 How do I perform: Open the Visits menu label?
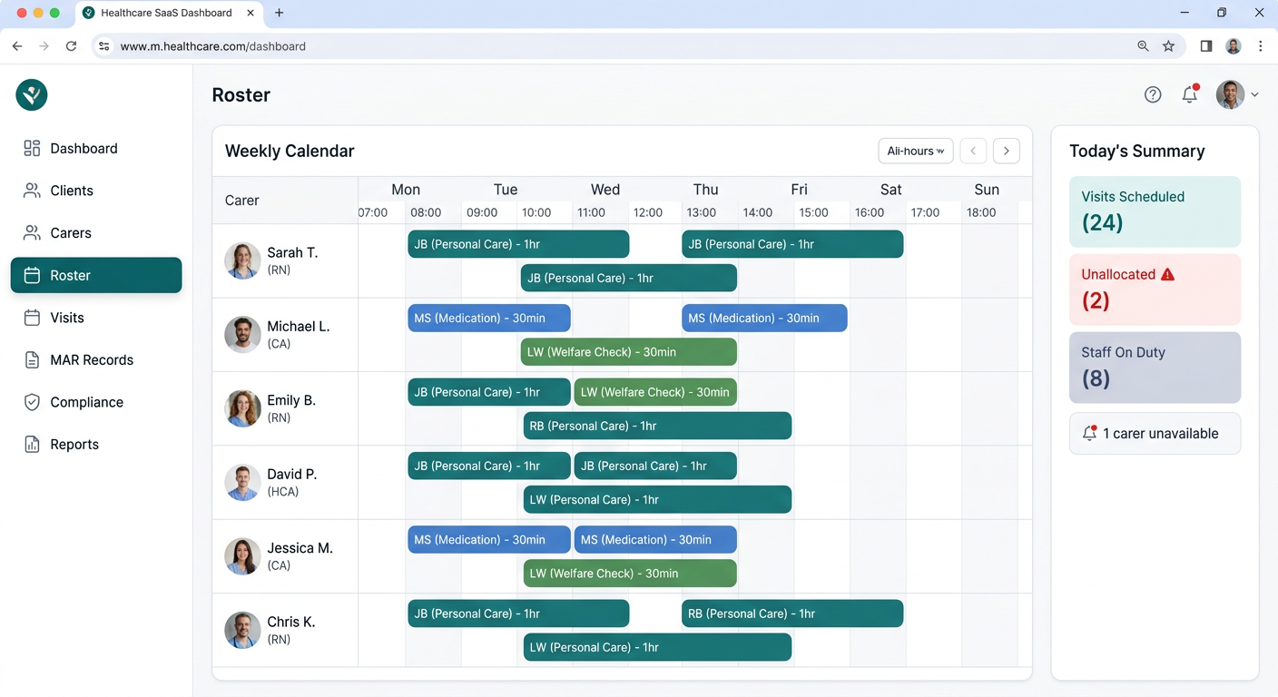tap(67, 318)
